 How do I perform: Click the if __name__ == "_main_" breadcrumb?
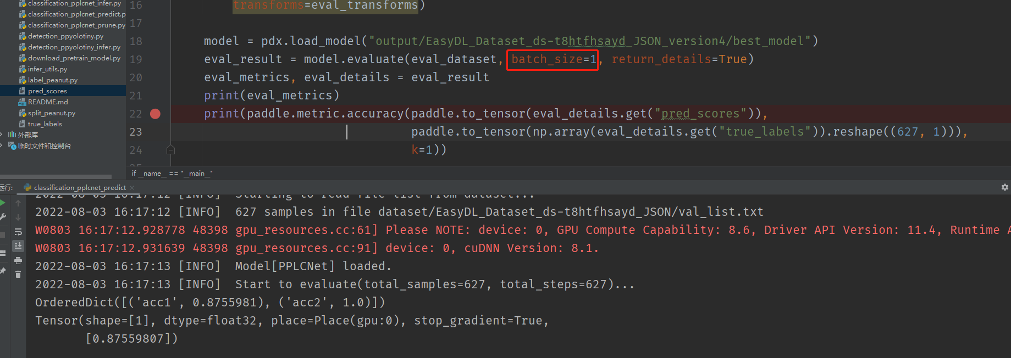click(172, 174)
